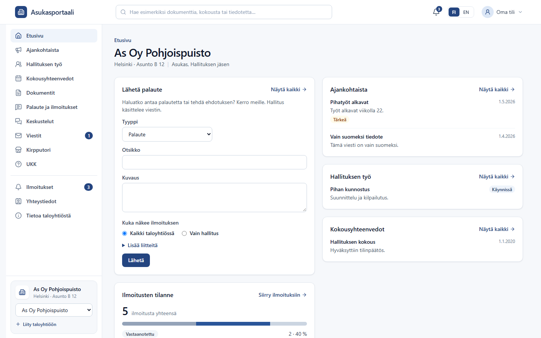Screen dimensions: 541x338
Task: Click the Kirpputori shop icon
Action: click(x=18, y=150)
